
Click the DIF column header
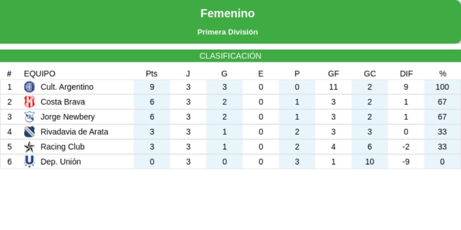pyautogui.click(x=406, y=74)
